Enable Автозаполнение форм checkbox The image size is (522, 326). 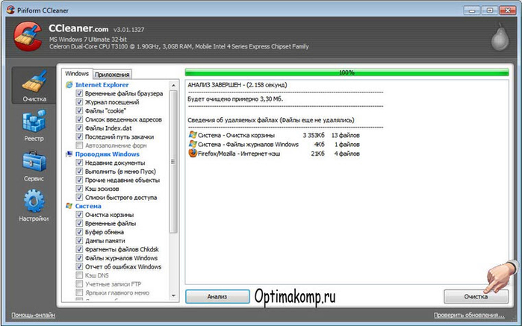click(79, 145)
